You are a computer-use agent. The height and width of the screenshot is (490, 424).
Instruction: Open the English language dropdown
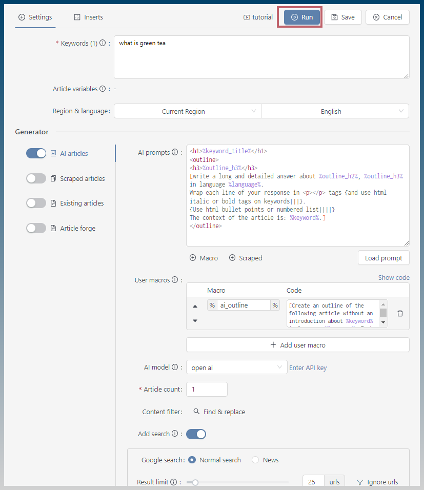(335, 111)
